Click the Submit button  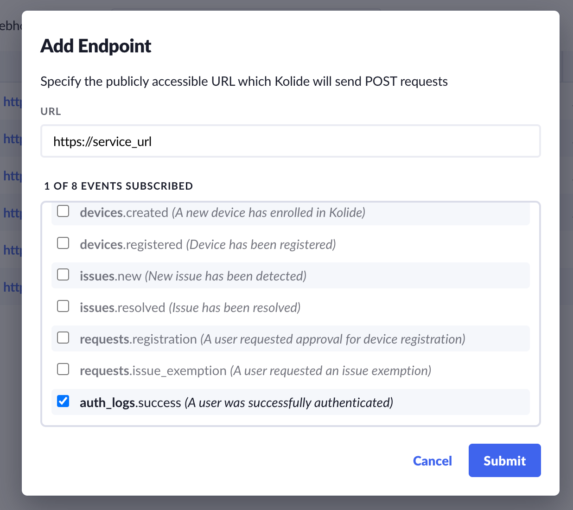[504, 460]
